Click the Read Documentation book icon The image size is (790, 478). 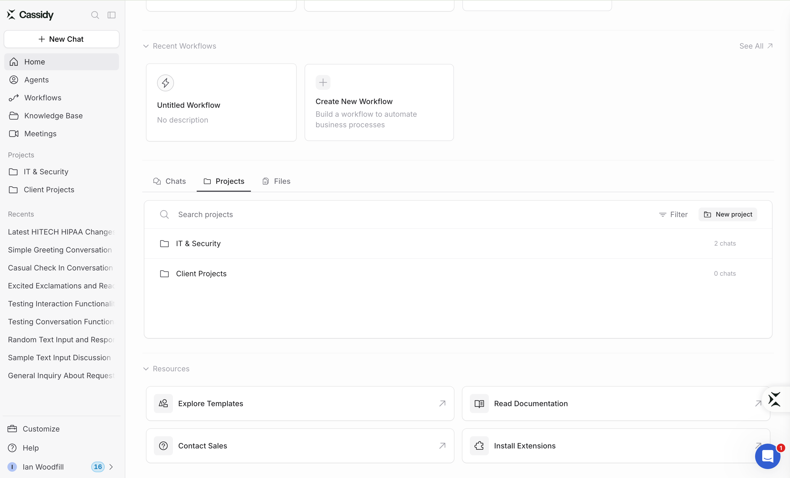[x=479, y=404]
